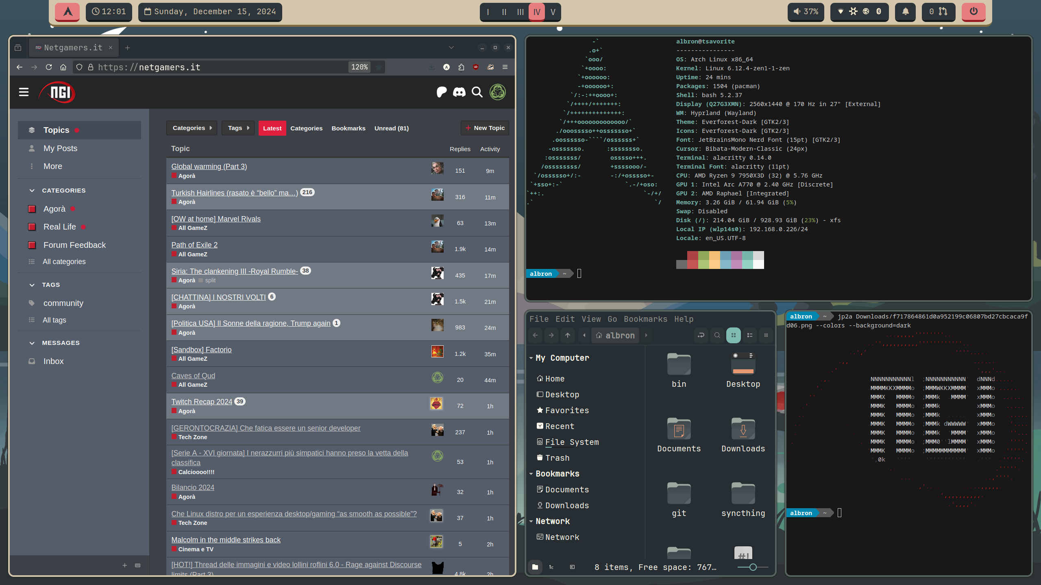Image resolution: width=1041 pixels, height=585 pixels.
Task: Open Caves of Qud topic
Action: 193,375
